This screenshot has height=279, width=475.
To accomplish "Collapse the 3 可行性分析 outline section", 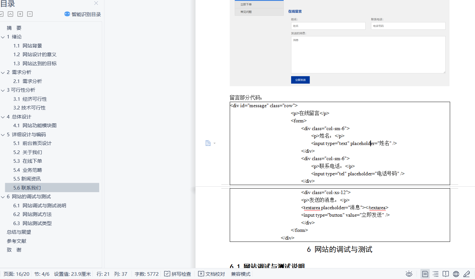I will point(3,90).
